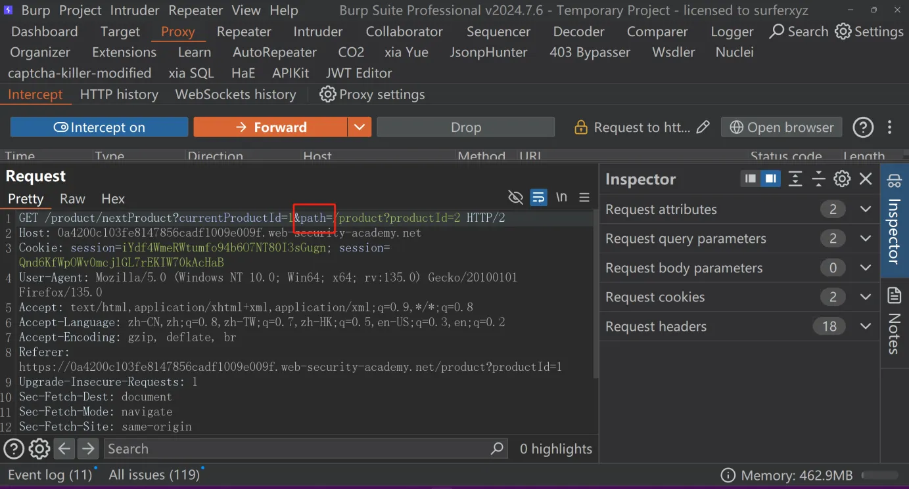Sort by the Status code column header

pos(786,156)
